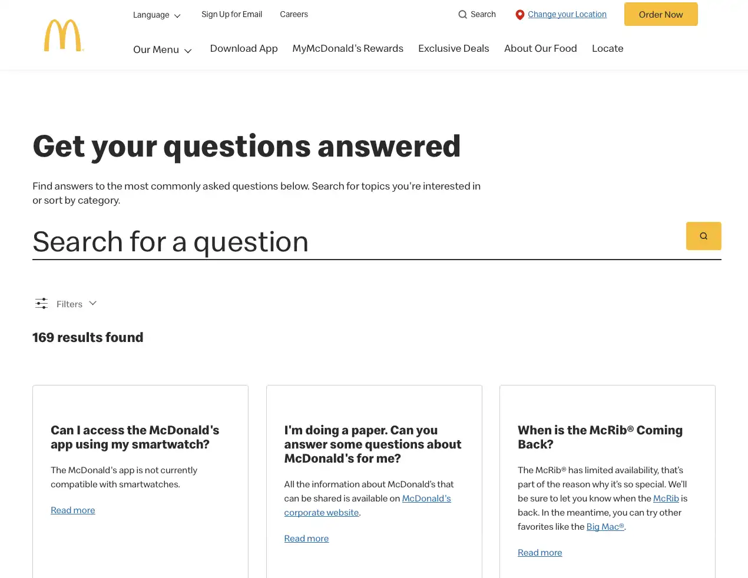The height and width of the screenshot is (578, 748).
Task: Open Exclusive Deals page
Action: click(454, 49)
